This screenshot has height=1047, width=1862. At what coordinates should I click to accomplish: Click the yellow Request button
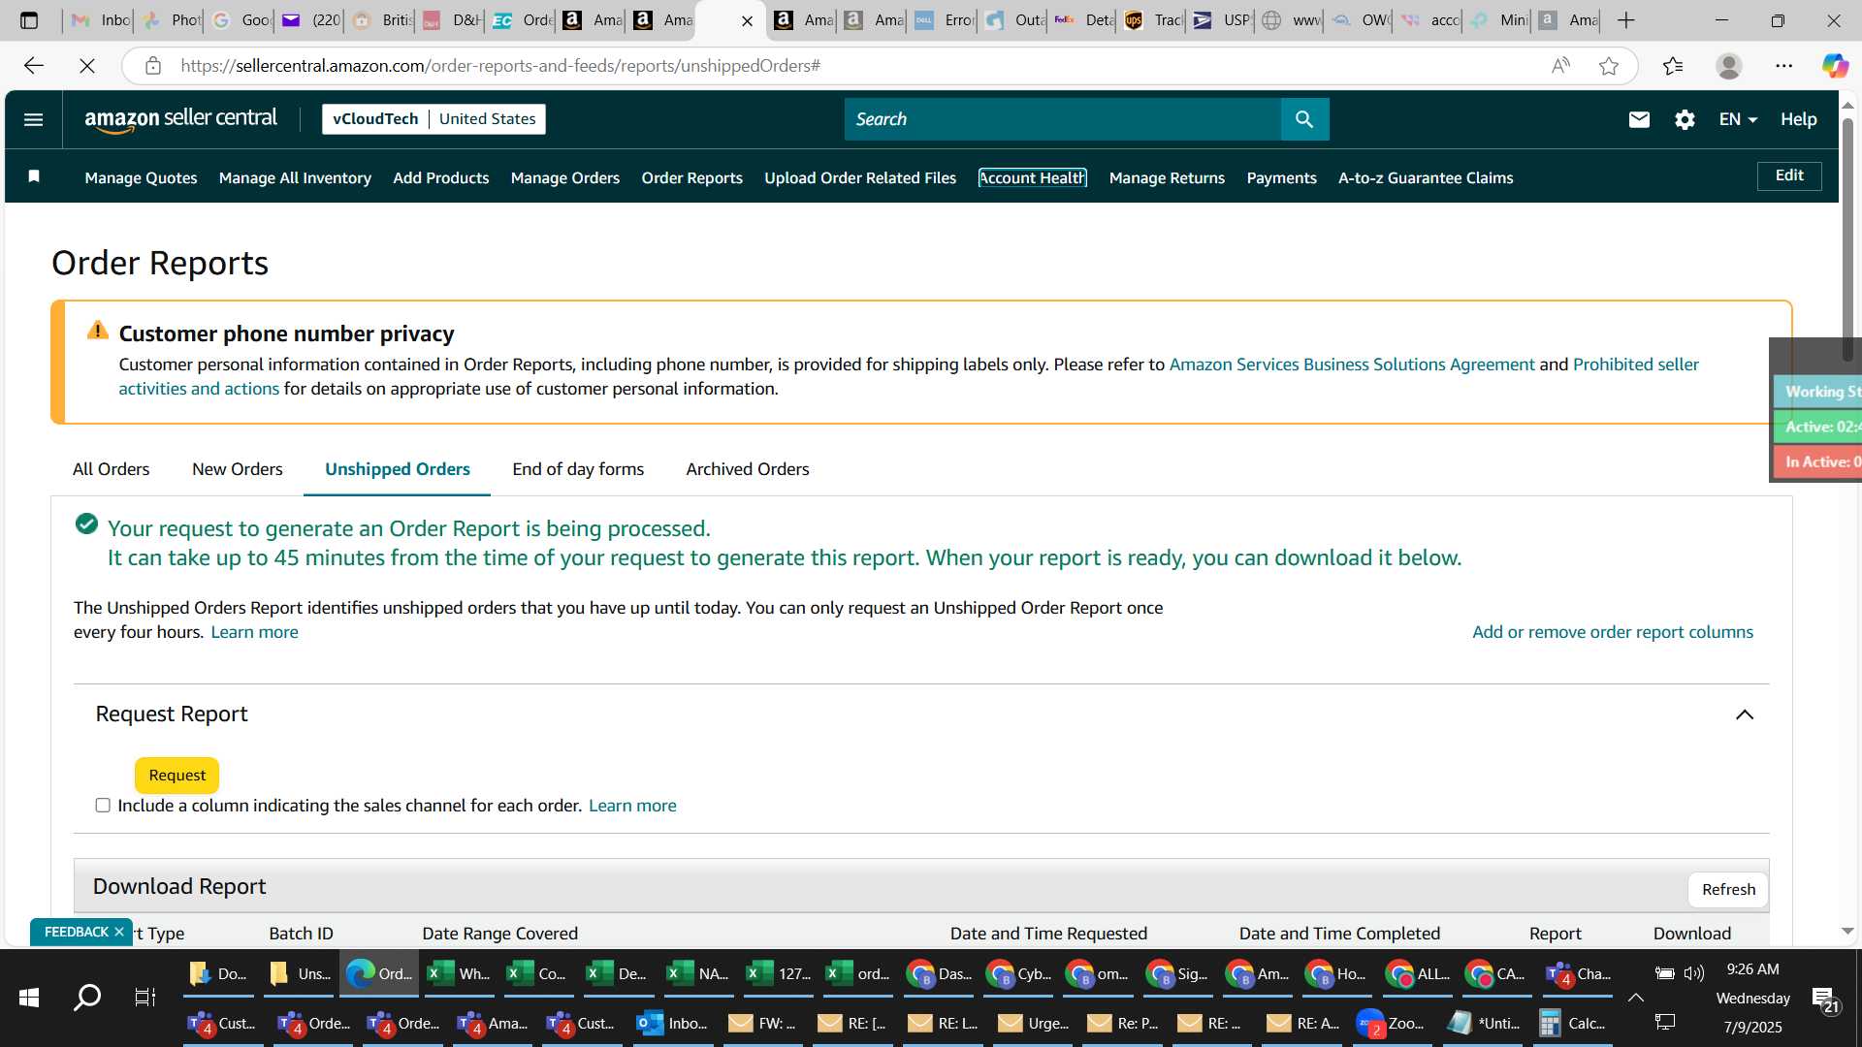(x=177, y=775)
